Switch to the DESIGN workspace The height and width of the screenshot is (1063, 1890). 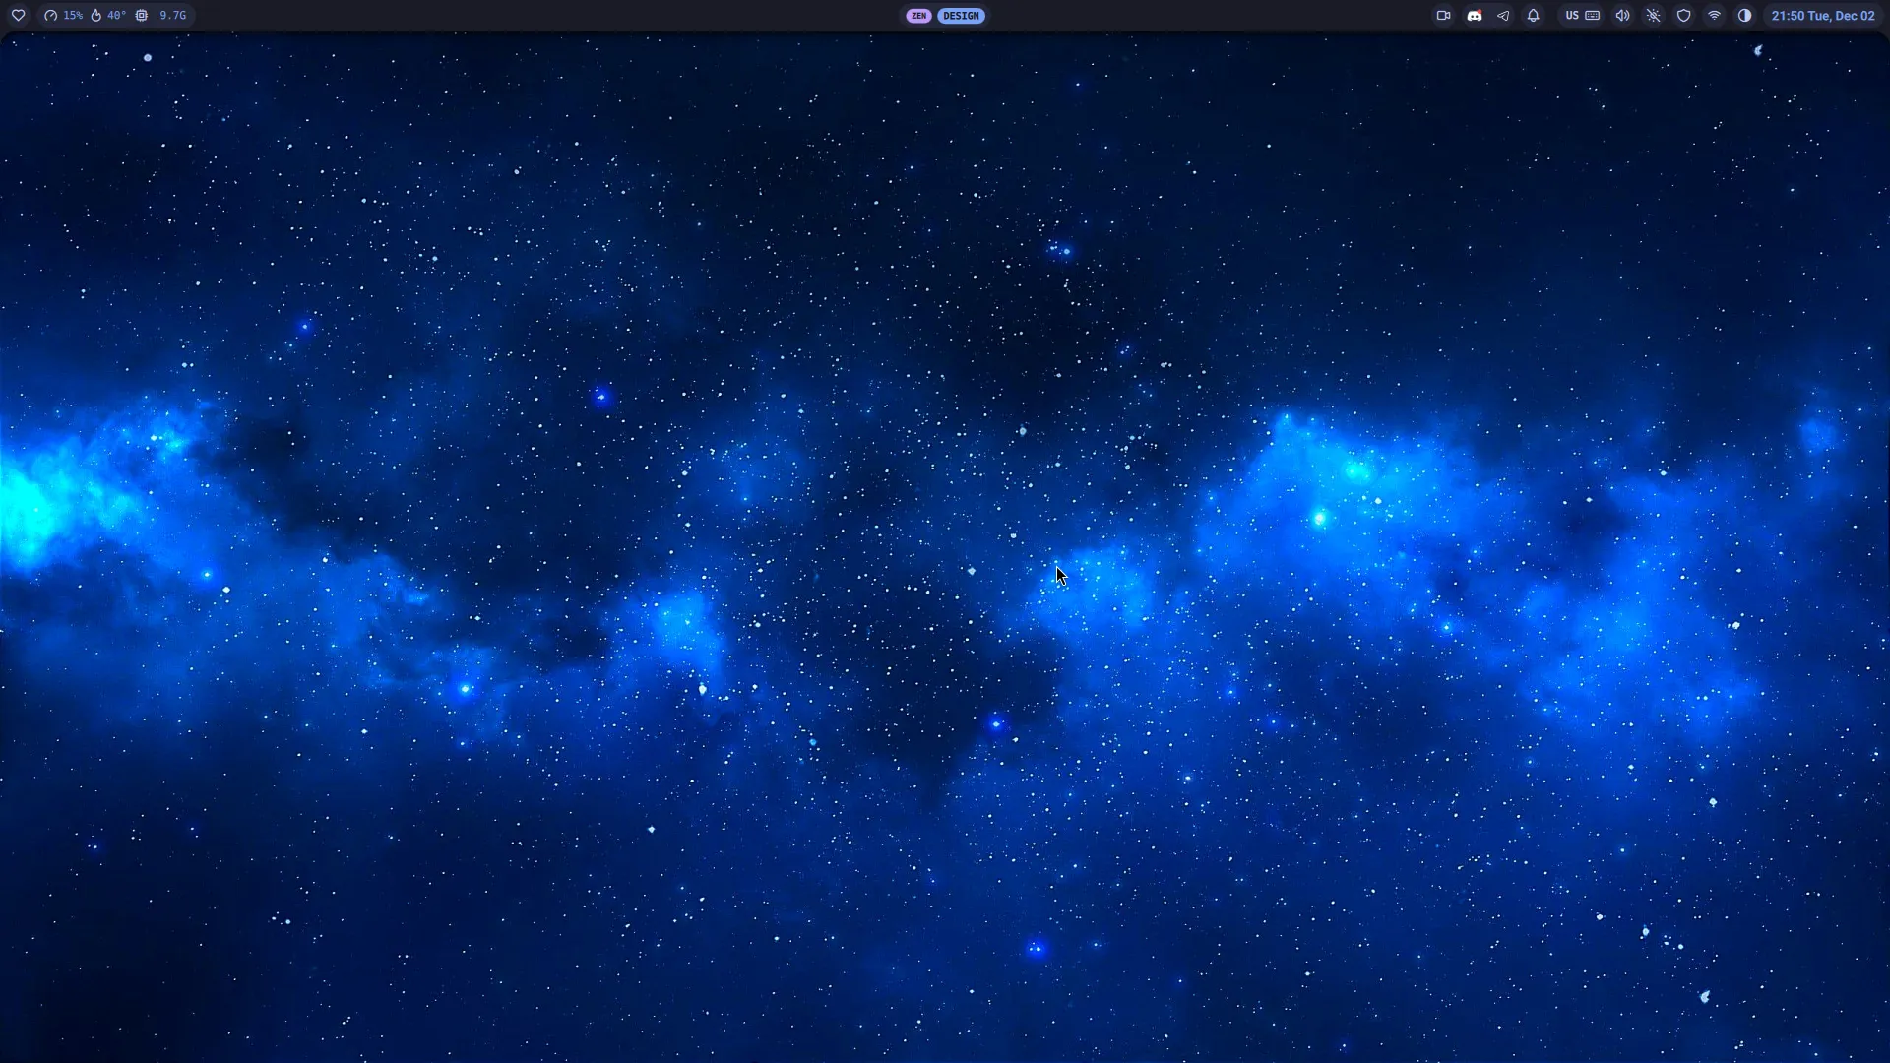point(962,15)
